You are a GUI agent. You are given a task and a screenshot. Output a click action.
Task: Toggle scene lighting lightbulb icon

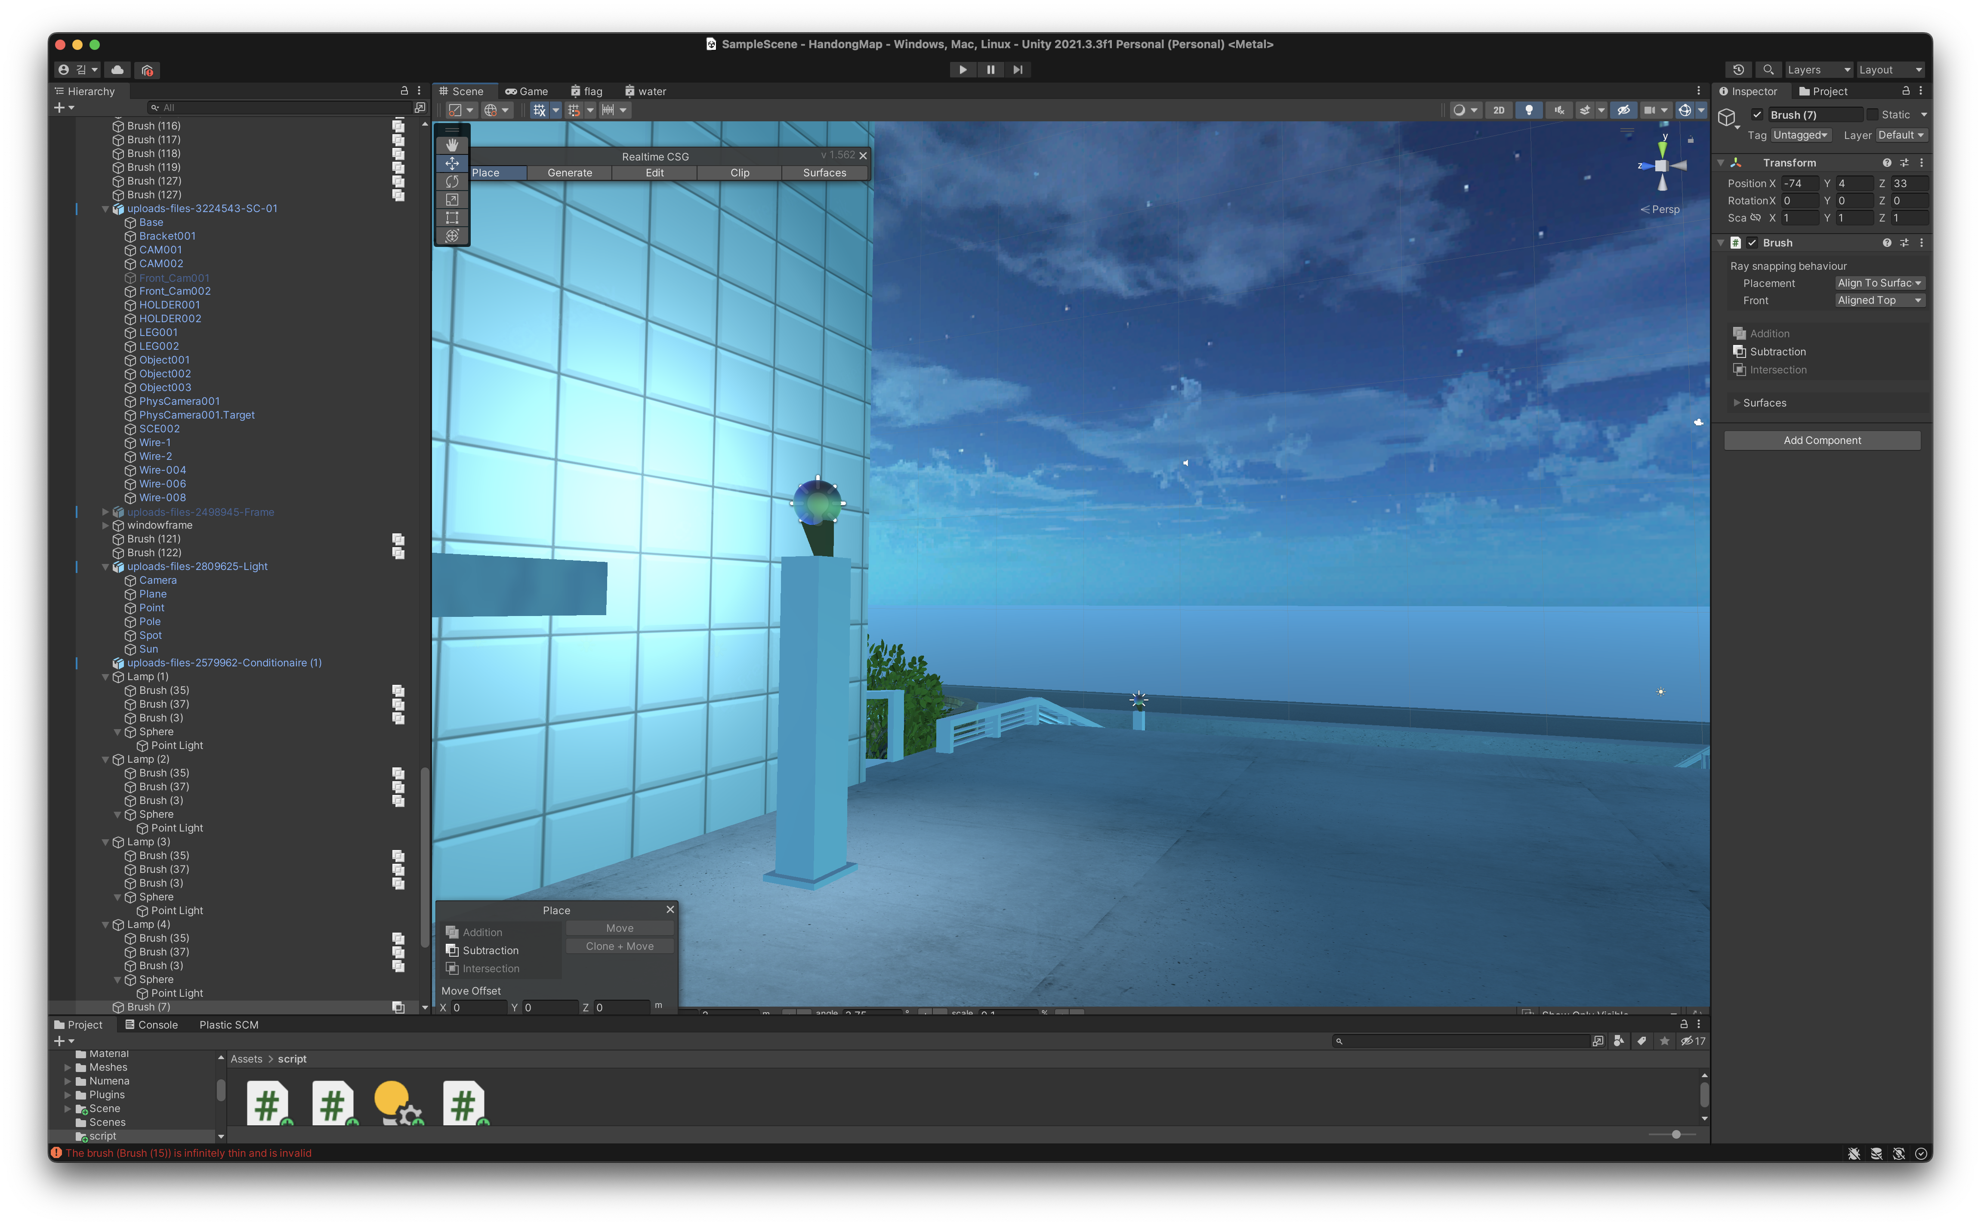coord(1528,110)
